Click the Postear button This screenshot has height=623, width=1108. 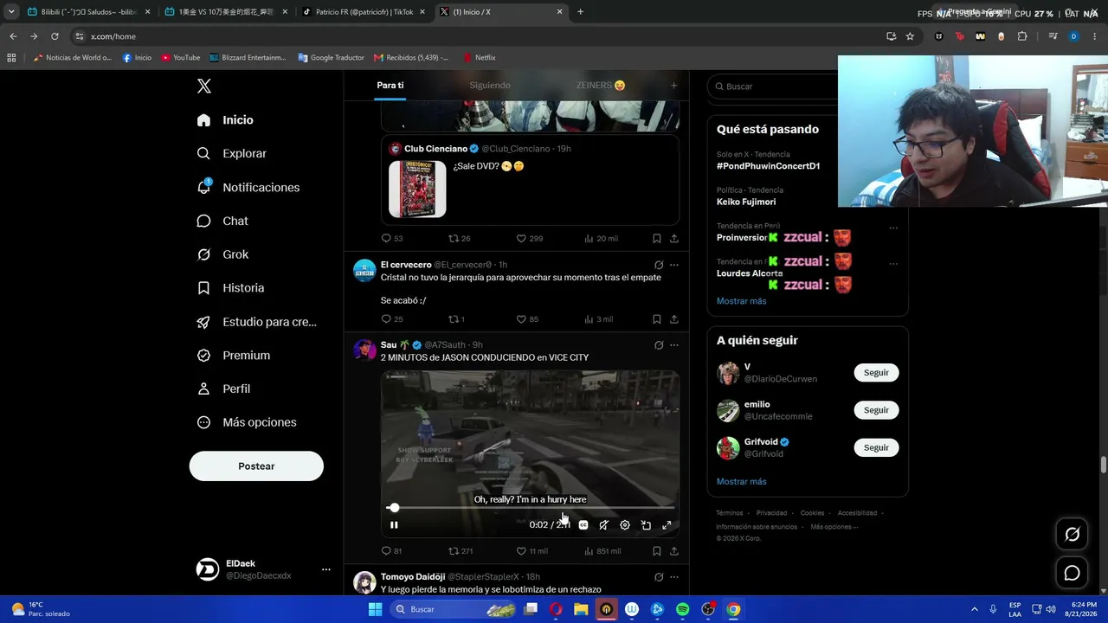256,466
